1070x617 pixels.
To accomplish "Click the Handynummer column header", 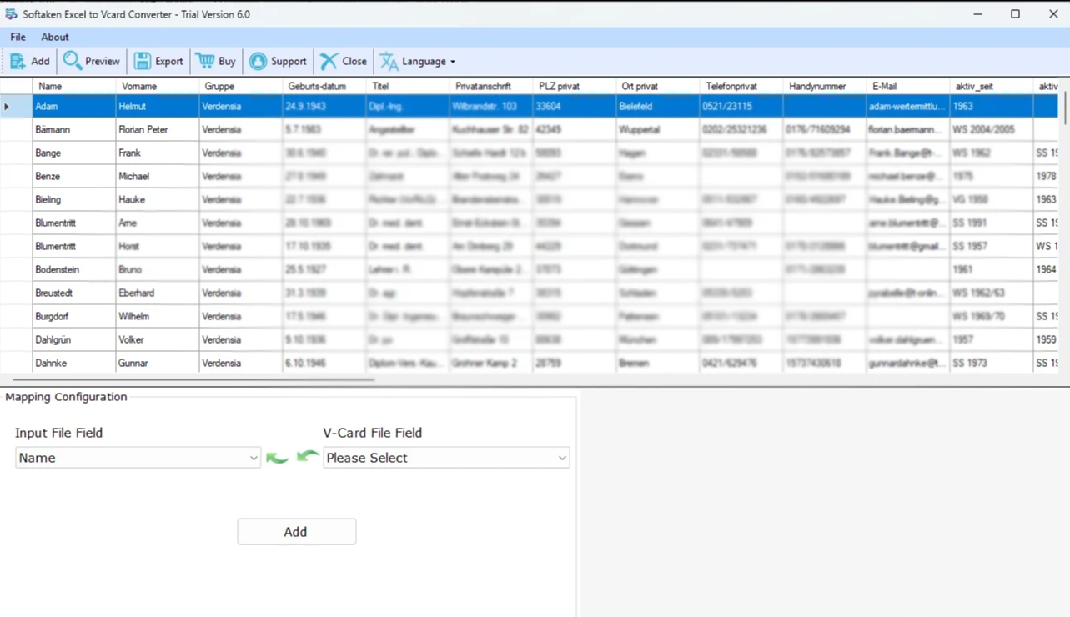I will tap(825, 86).
